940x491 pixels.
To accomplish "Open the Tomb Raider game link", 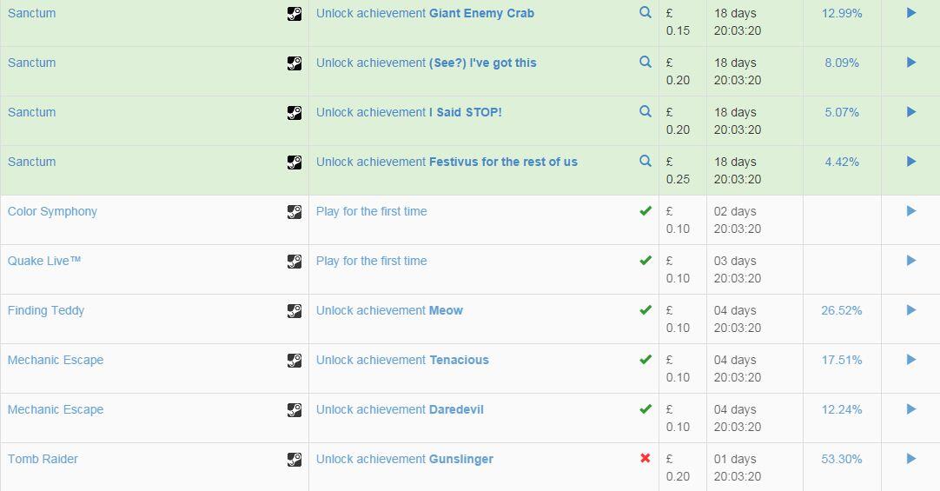I will point(43,459).
